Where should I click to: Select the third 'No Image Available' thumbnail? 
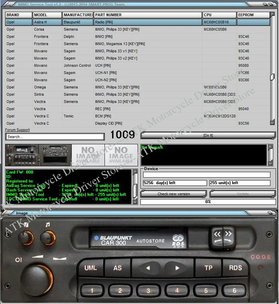(x=88, y=155)
